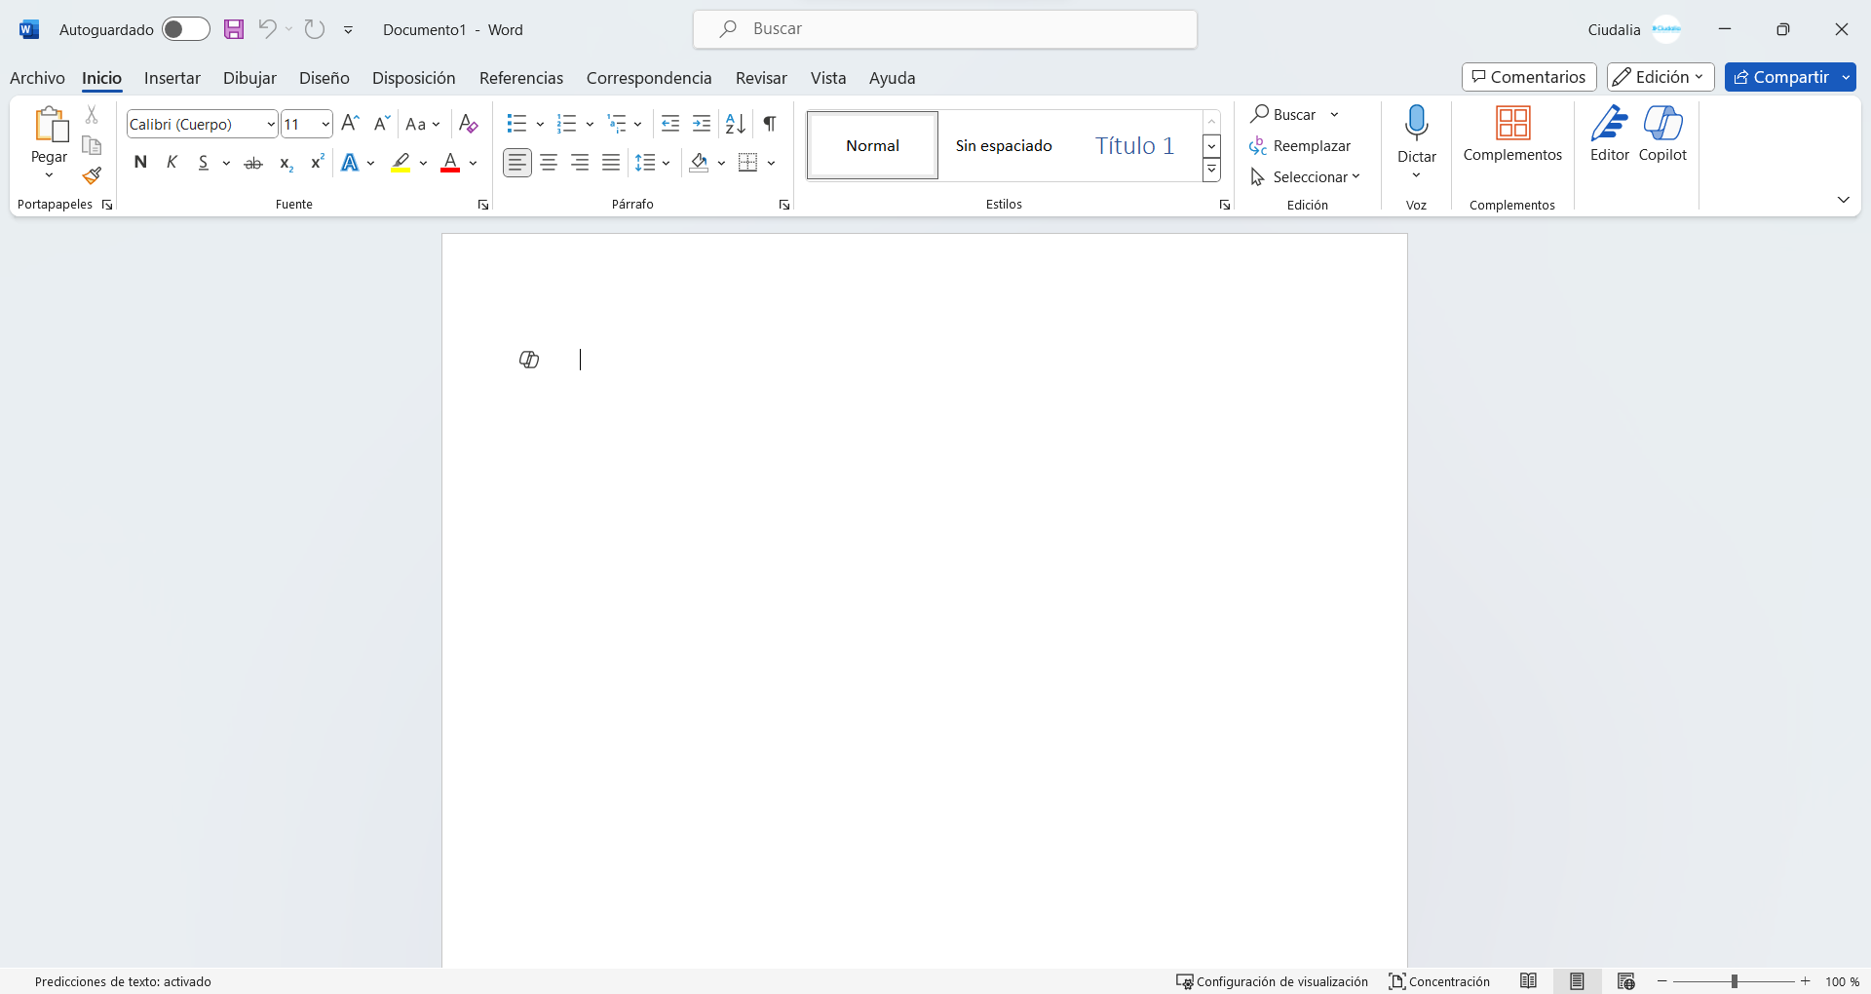Apply subscript formatting
This screenshot has height=994, width=1871.
(285, 162)
